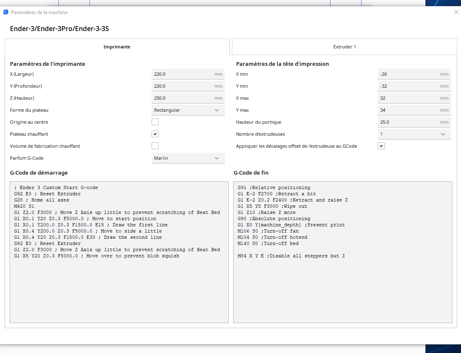Image resolution: width=461 pixels, height=353 pixels.
Task: Open the Forme du plateau dropdown
Action: (188, 110)
